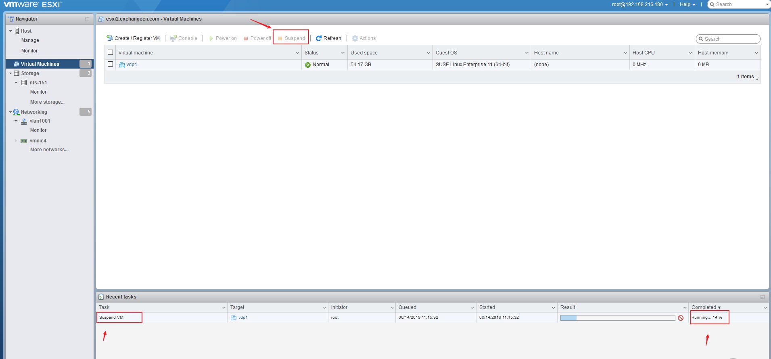The image size is (771, 359).
Task: Click the blue Refresh arrow icon
Action: coord(319,38)
